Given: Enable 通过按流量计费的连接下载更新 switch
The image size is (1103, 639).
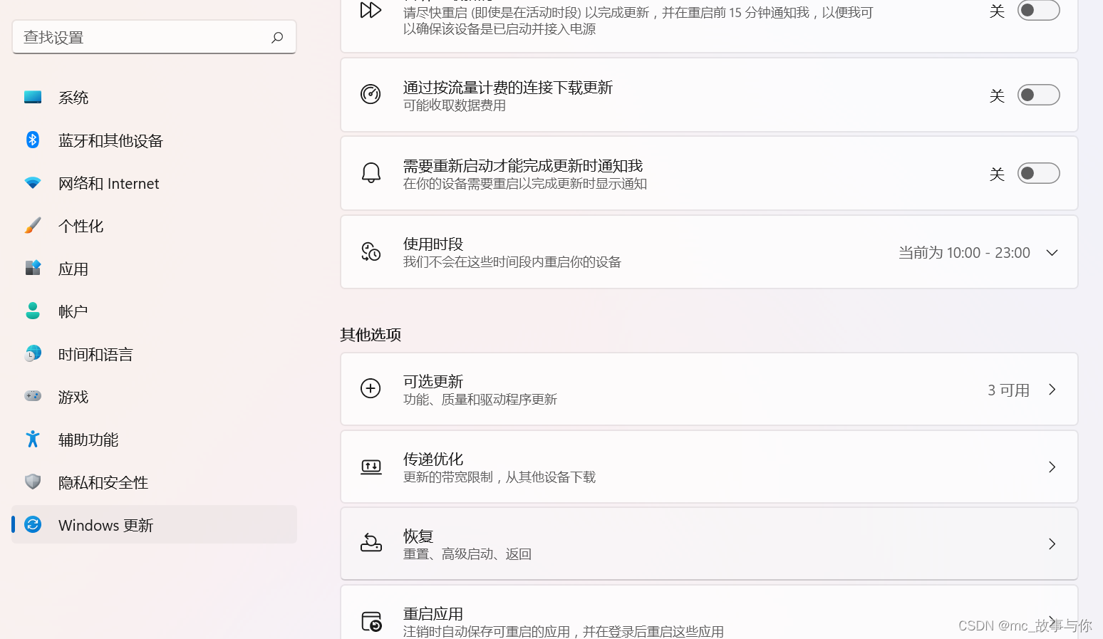Looking at the screenshot, I should [1038, 95].
